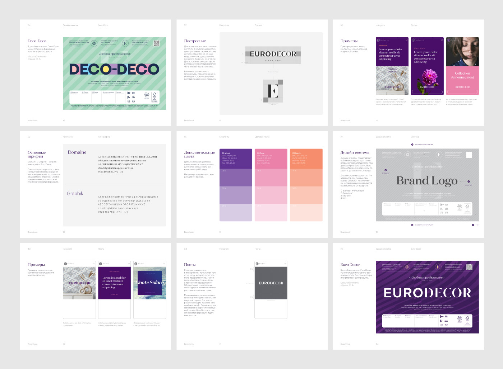Click the avatar on the vase wallpaper story
This screenshot has height=369, width=503.
point(378,40)
